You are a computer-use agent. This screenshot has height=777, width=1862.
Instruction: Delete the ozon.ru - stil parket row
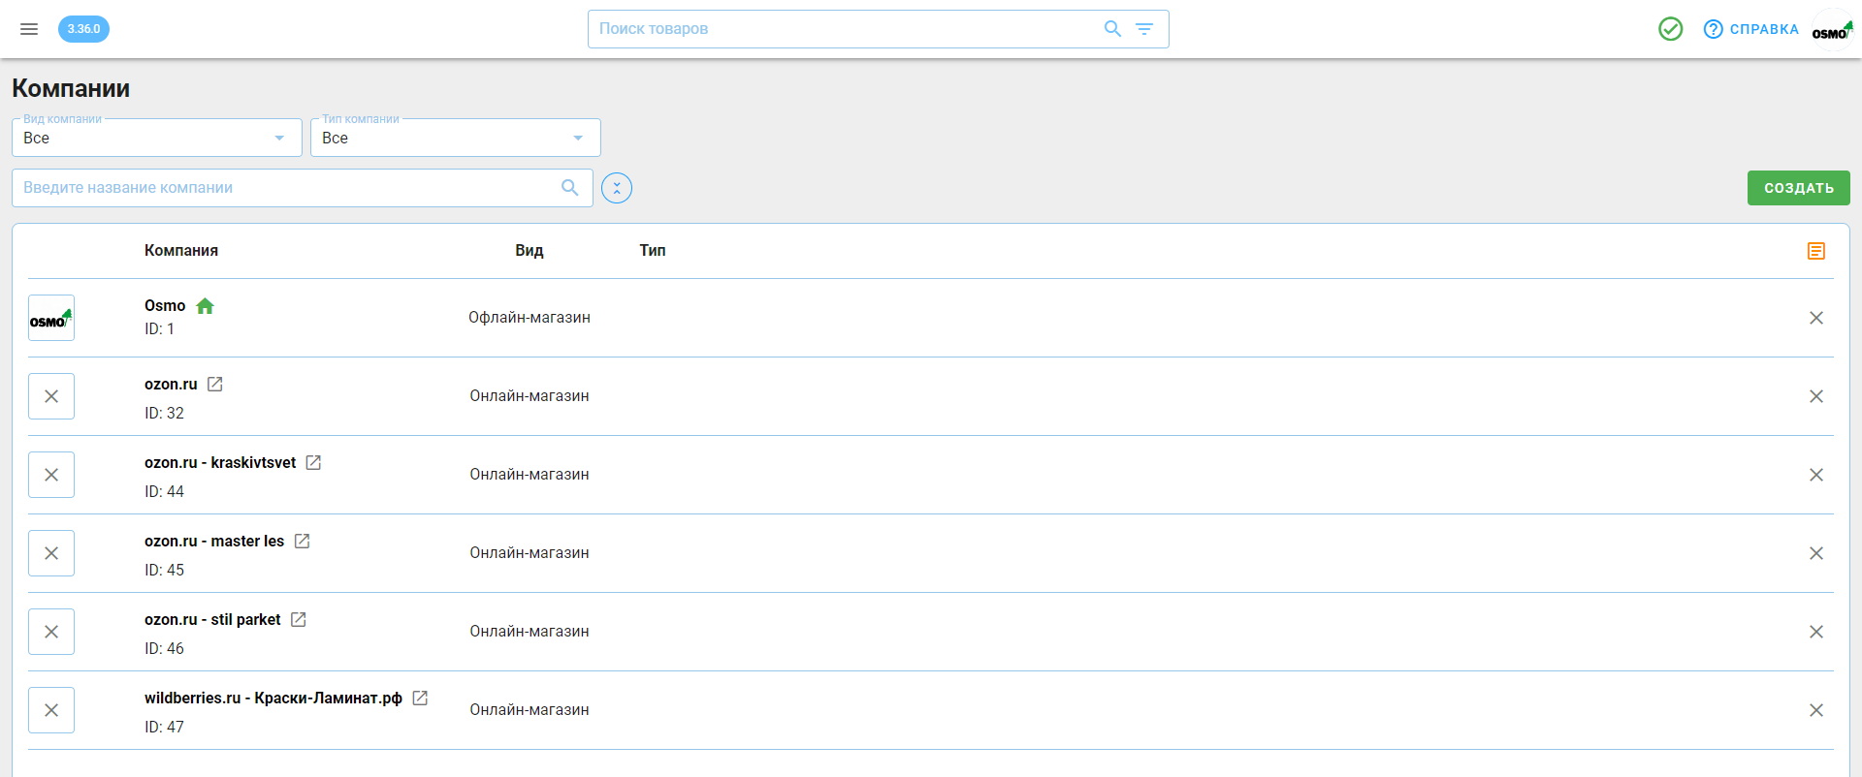pos(1816,632)
